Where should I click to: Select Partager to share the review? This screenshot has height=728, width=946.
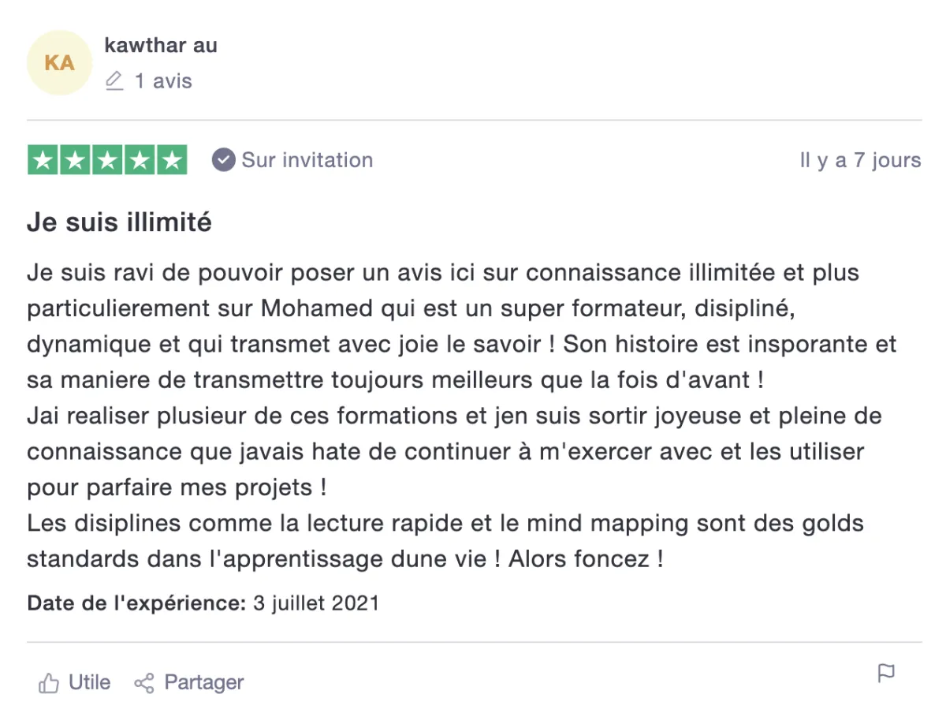189,682
